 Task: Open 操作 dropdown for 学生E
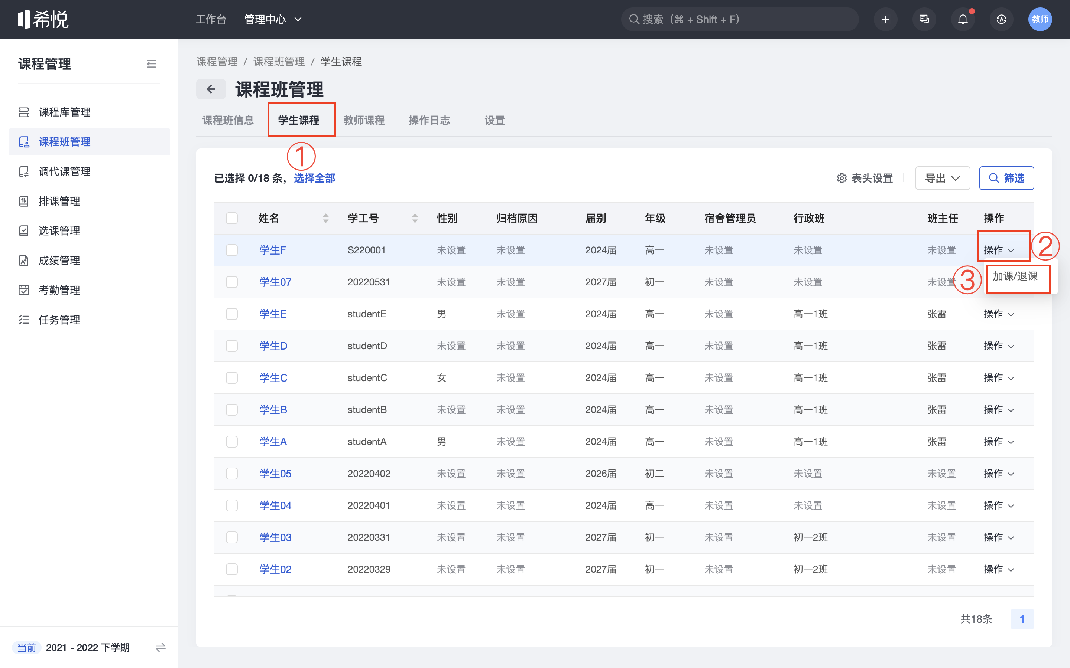(x=999, y=314)
